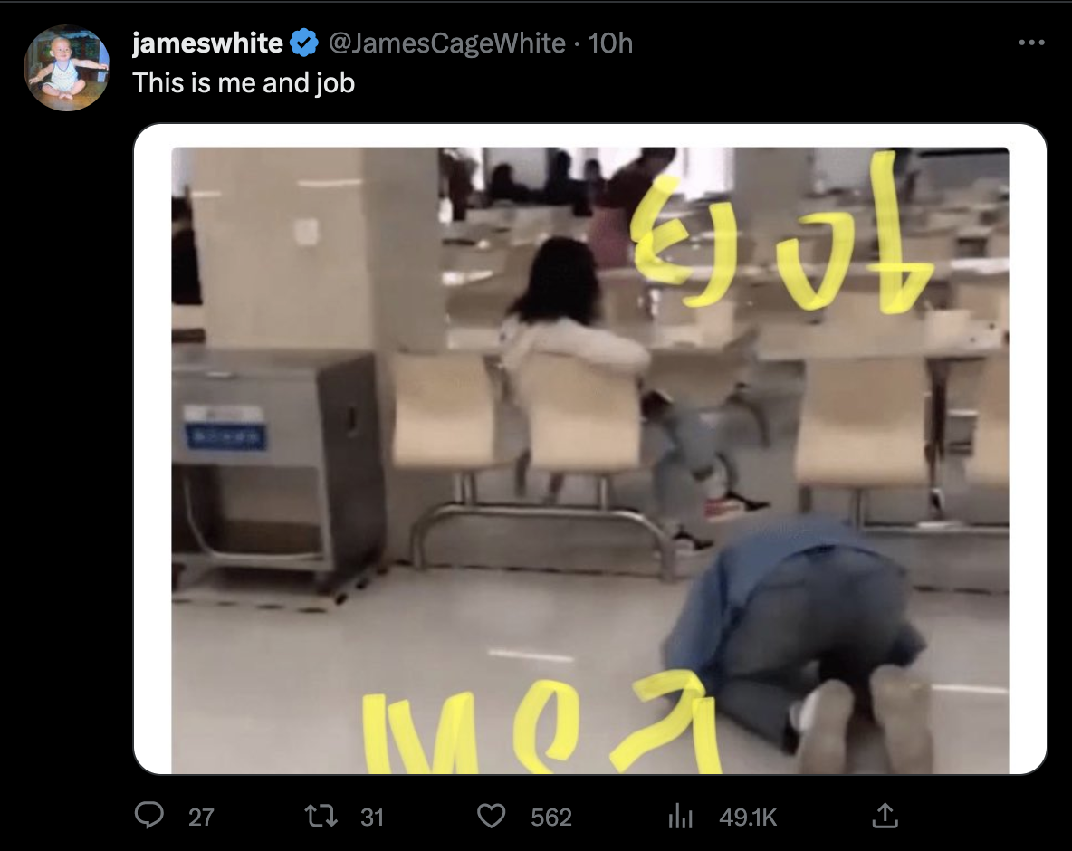This screenshot has height=851, width=1072.
Task: Click the 10h timestamp
Action: tap(610, 43)
